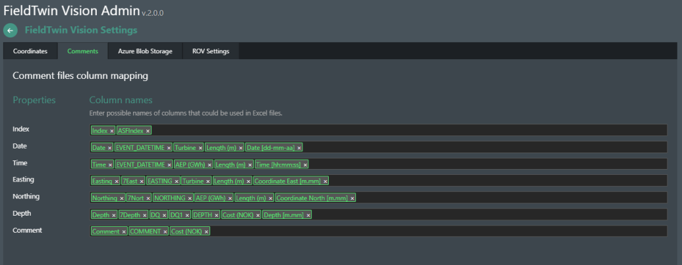Remove Turbine tag from Date row

pyautogui.click(x=200, y=148)
